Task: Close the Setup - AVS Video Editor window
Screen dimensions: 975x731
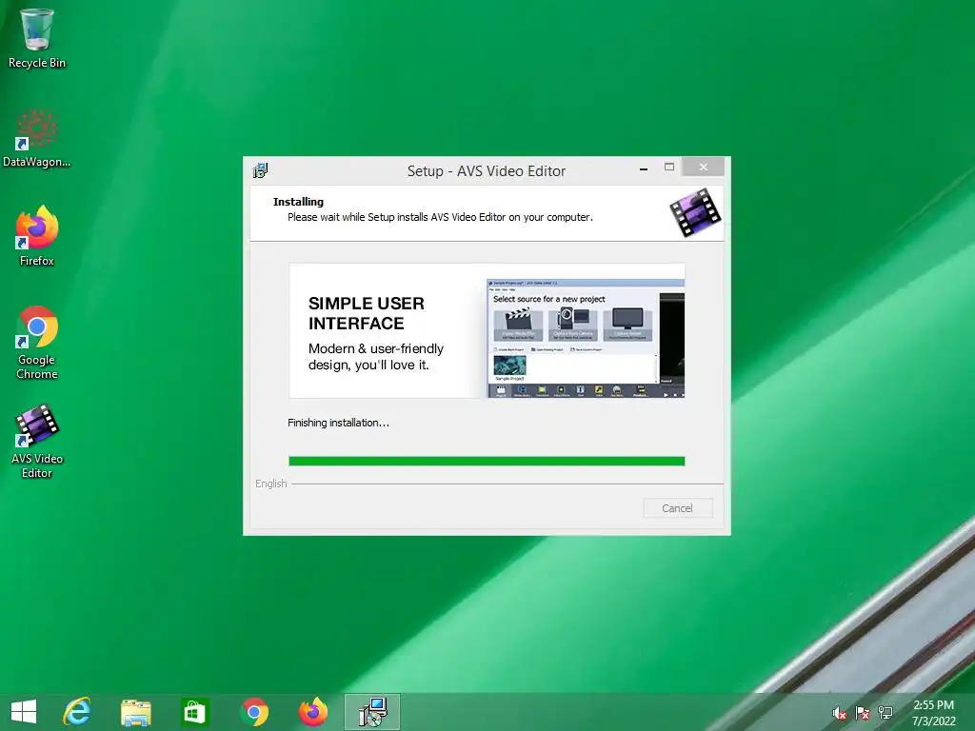Action: click(x=704, y=167)
